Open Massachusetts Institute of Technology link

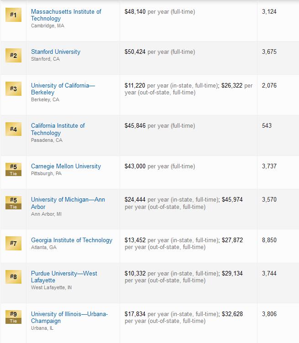(x=66, y=15)
